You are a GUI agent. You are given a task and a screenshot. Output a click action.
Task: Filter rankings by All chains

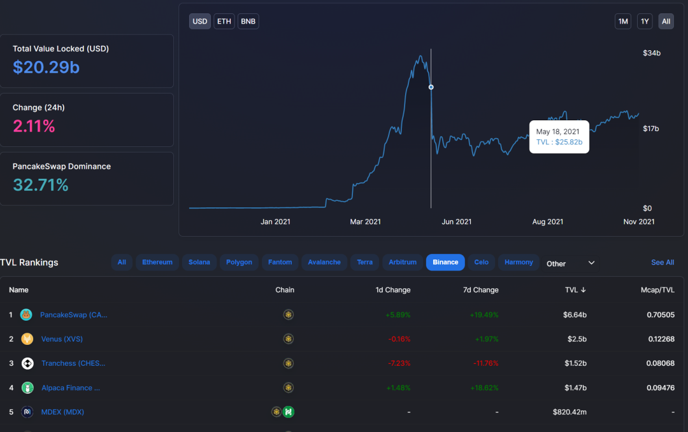tap(122, 262)
